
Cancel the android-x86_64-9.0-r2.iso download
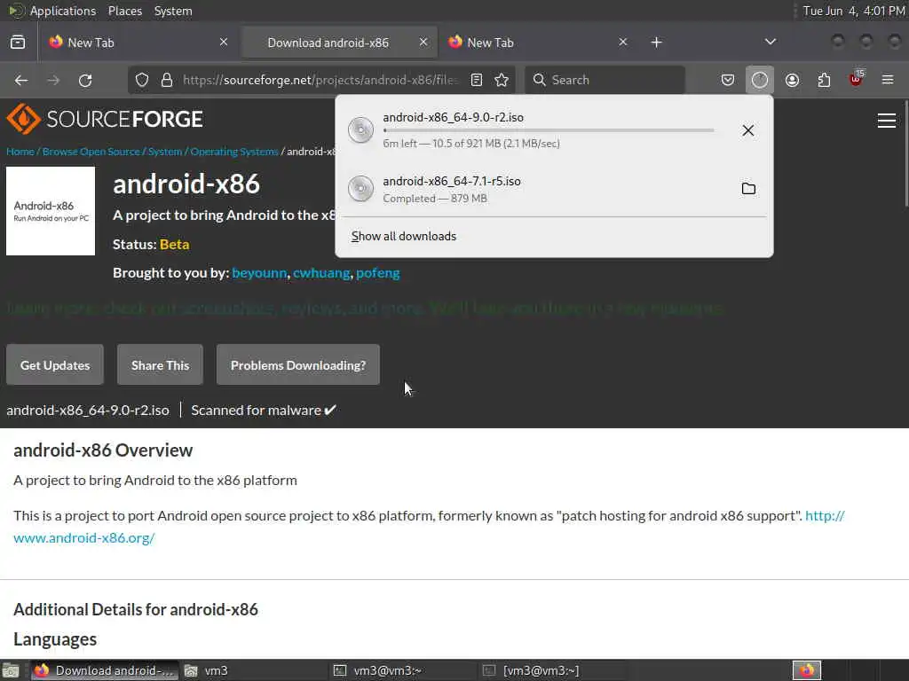[747, 130]
